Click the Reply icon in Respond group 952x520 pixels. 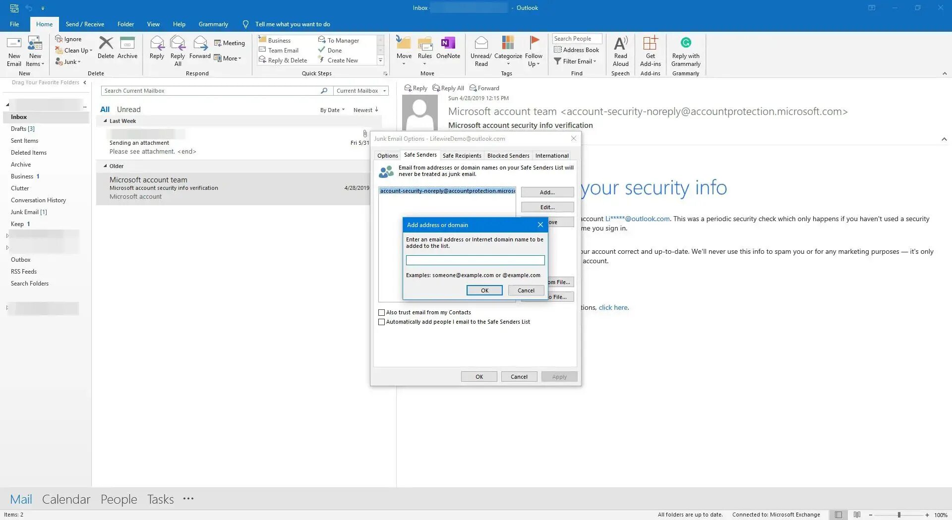point(157,43)
